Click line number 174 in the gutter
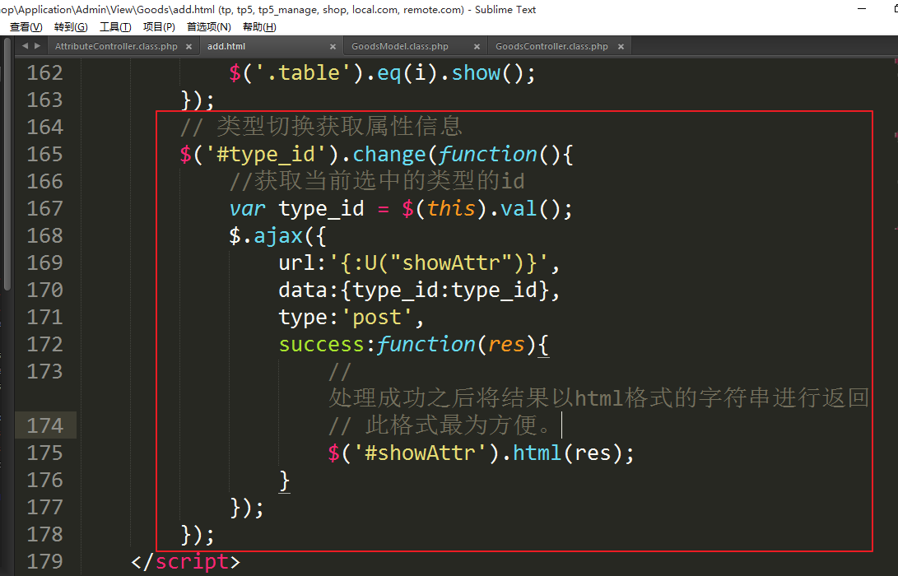This screenshot has height=576, width=898. [x=44, y=425]
